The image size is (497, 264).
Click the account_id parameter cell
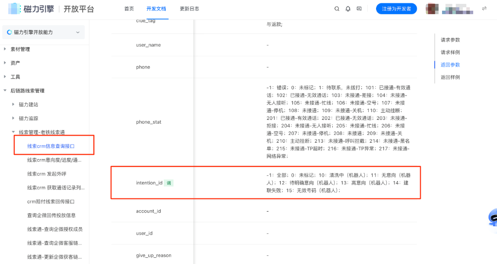click(x=148, y=211)
